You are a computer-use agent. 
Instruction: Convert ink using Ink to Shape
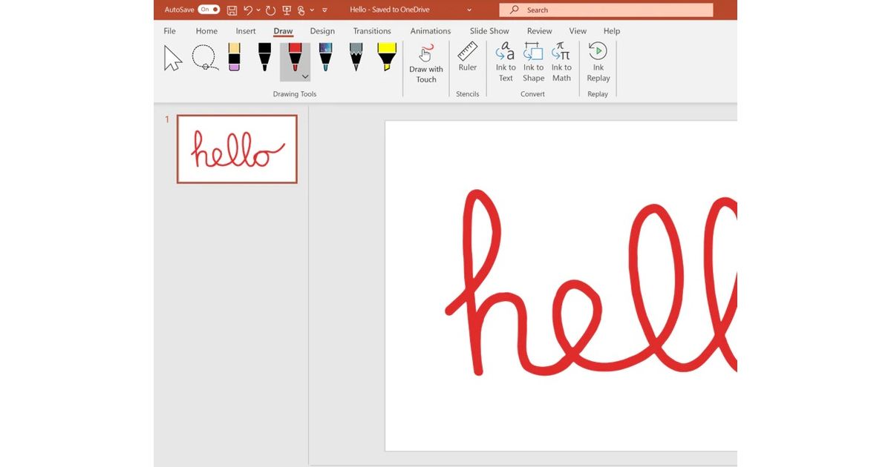[533, 62]
